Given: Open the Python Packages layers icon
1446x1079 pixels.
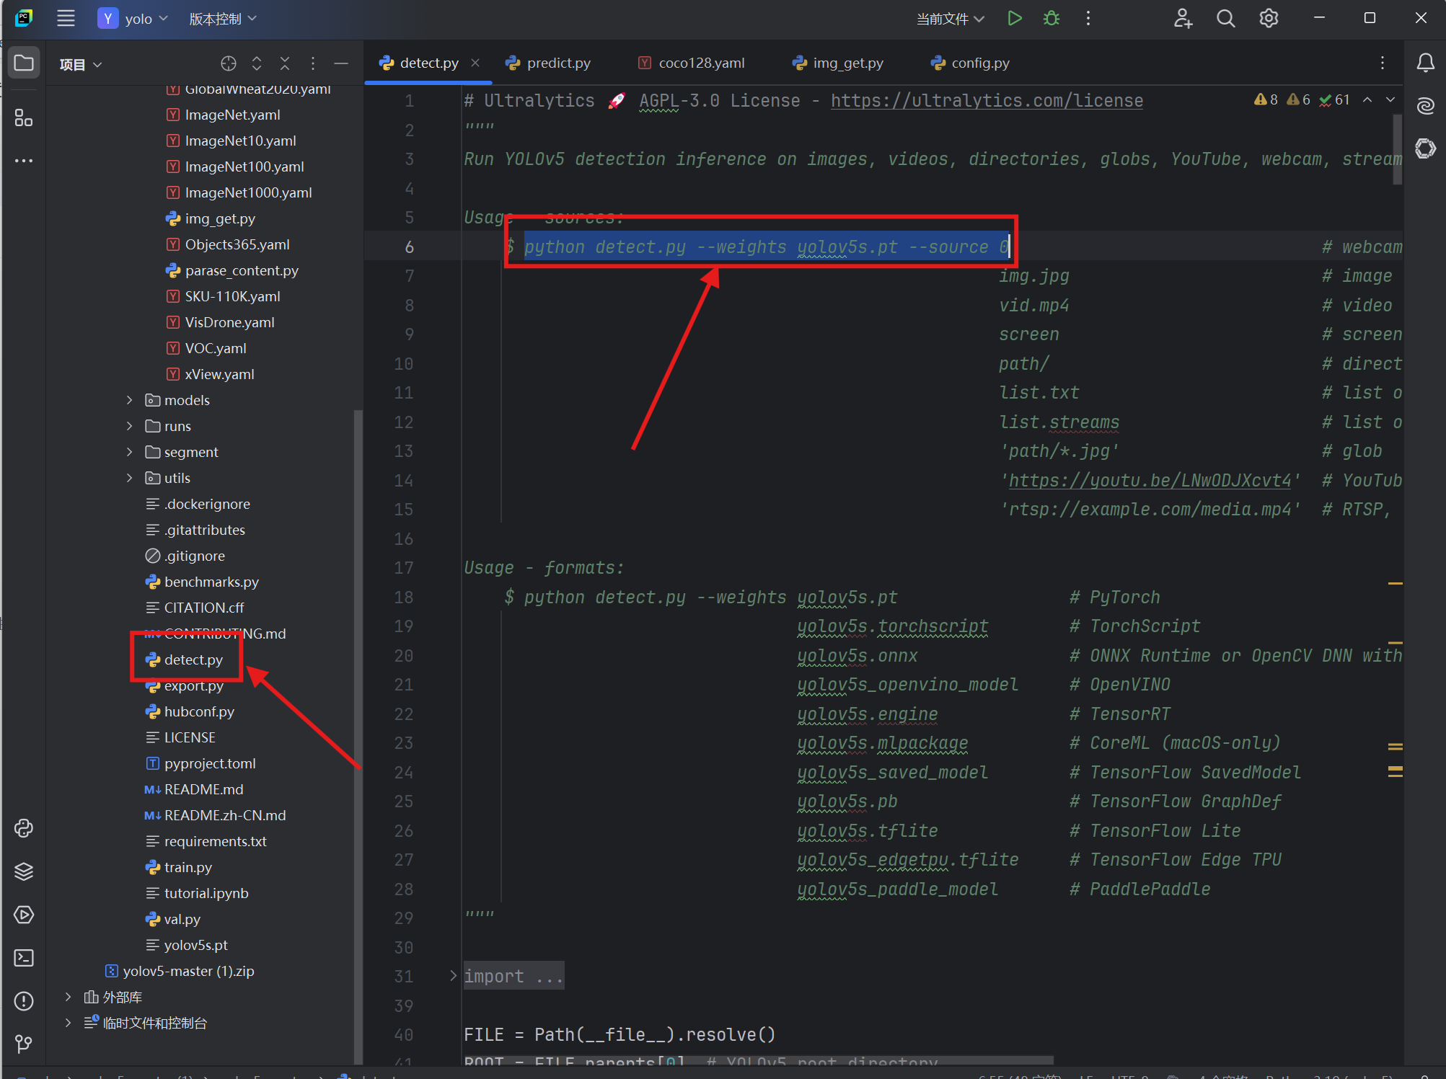Looking at the screenshot, I should click(x=24, y=871).
